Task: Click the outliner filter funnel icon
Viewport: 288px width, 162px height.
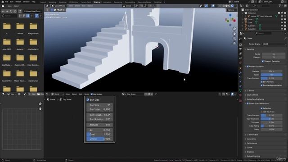Action: point(280,6)
